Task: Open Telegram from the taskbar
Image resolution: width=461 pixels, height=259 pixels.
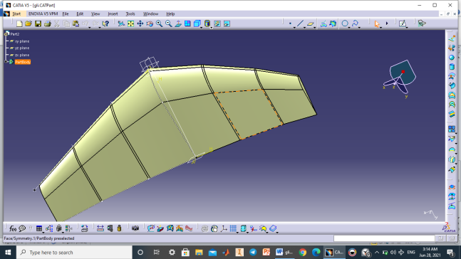Action: (x=253, y=253)
